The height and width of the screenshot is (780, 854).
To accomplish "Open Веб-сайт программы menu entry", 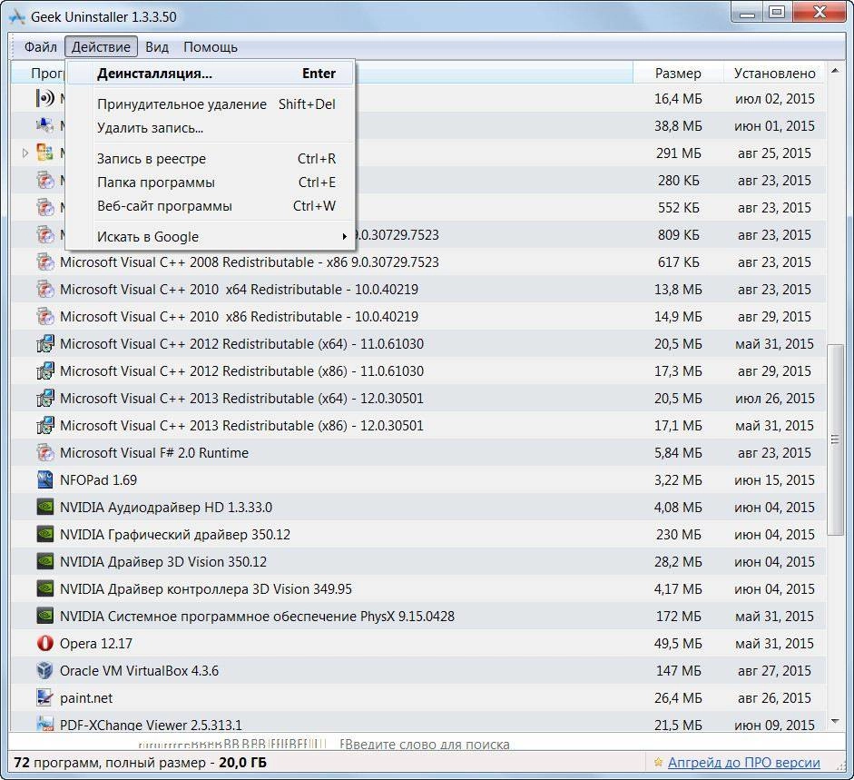I will [211, 206].
